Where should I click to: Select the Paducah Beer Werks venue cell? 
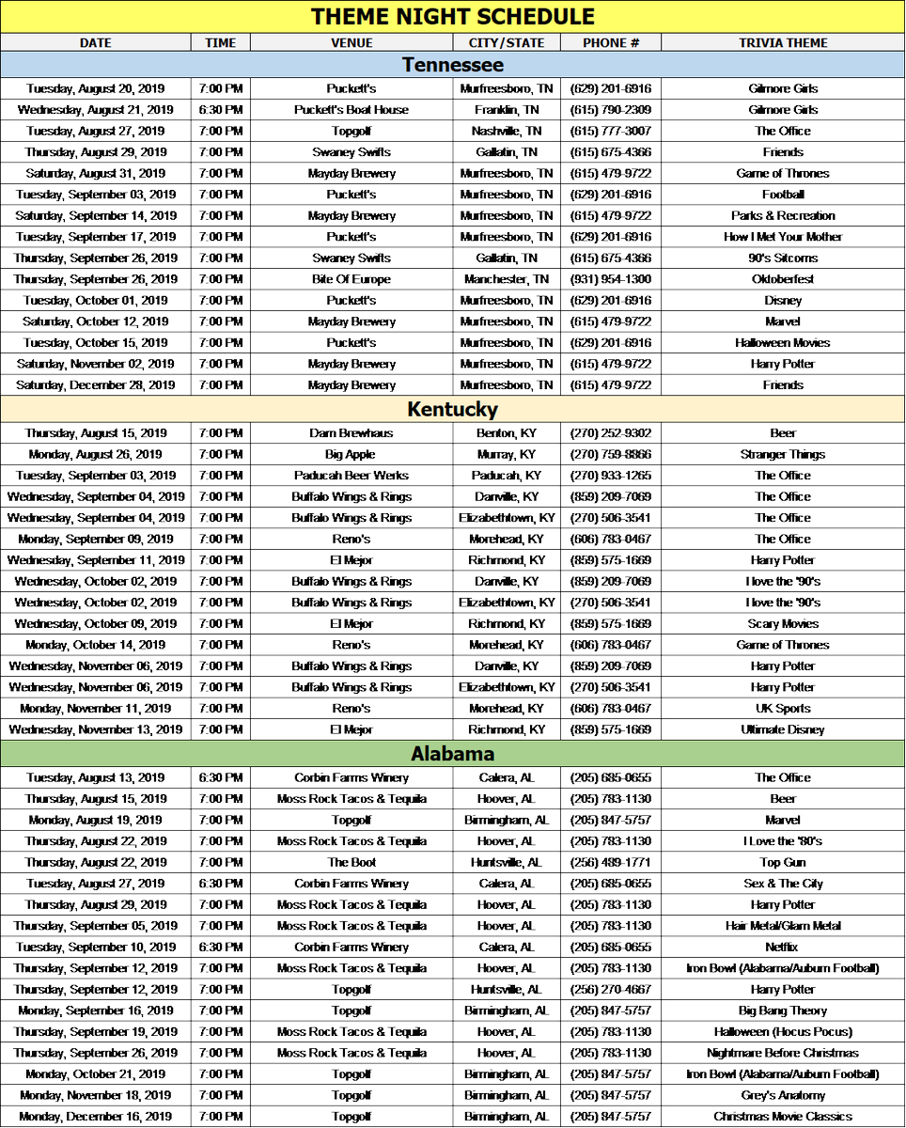click(x=352, y=476)
